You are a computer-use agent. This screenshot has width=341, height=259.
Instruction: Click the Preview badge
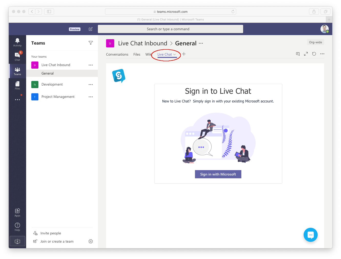coord(75,29)
